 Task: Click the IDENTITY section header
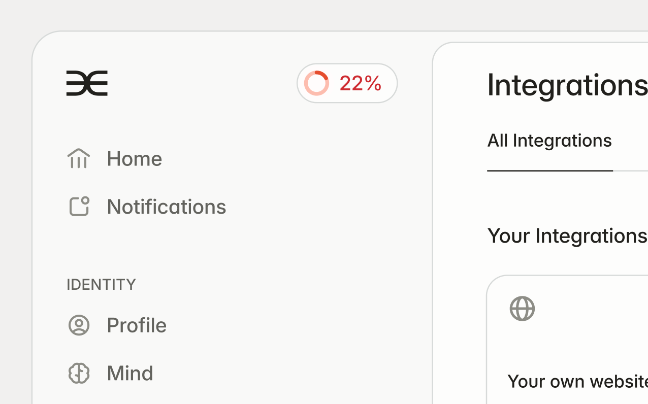point(101,284)
